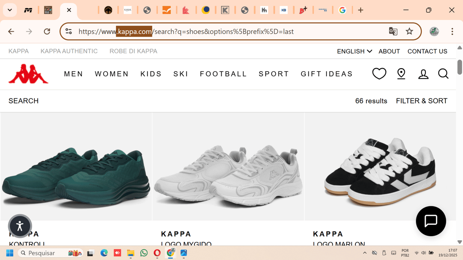Open Microsoft Edge from the taskbar
463x260 pixels.
pos(104,253)
